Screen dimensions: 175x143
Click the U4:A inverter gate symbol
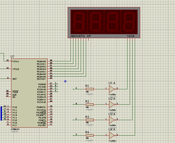[112, 135]
